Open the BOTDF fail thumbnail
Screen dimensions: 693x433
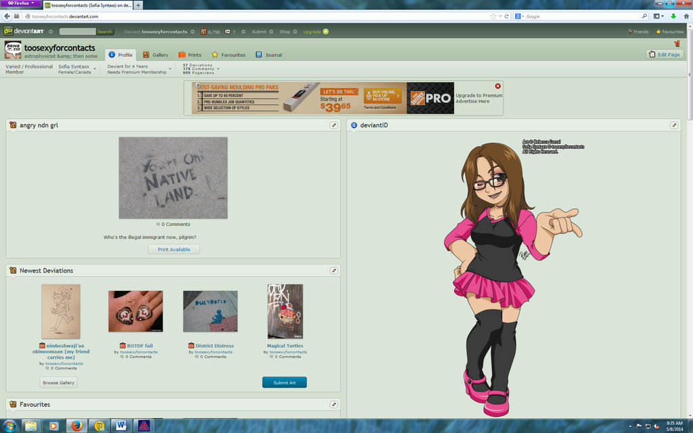tap(135, 311)
